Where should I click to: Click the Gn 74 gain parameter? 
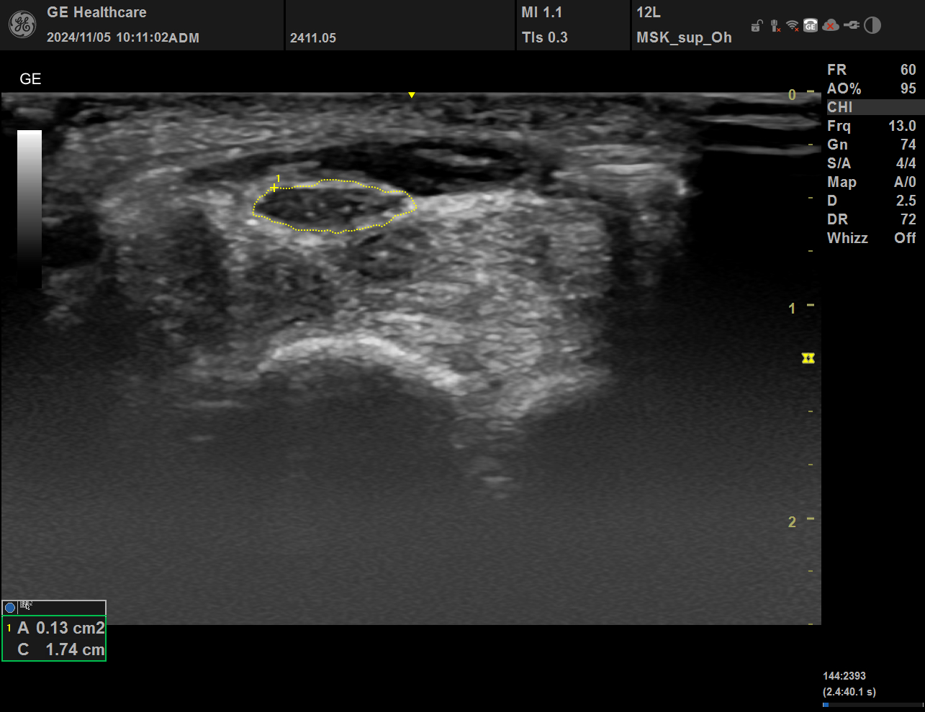coord(871,145)
